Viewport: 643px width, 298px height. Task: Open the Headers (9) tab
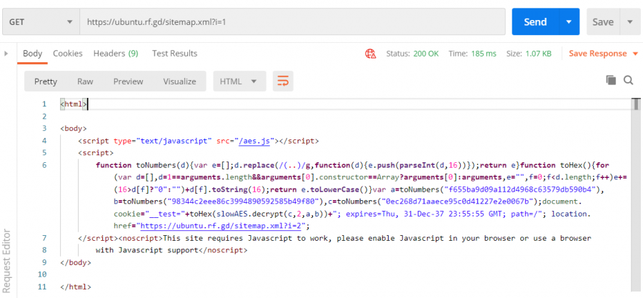pyautogui.click(x=116, y=54)
